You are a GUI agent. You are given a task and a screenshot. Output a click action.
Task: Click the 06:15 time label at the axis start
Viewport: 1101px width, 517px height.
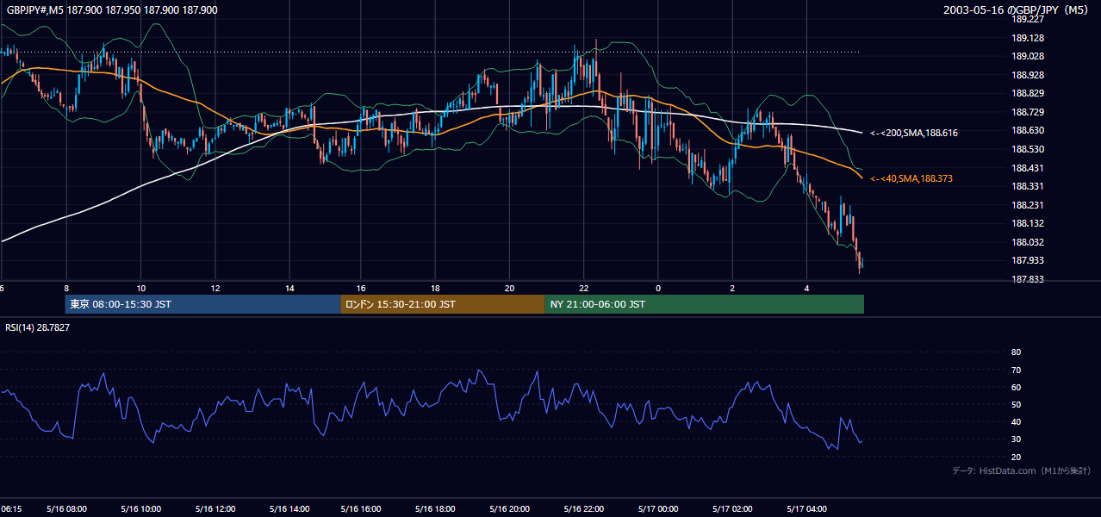point(11,509)
